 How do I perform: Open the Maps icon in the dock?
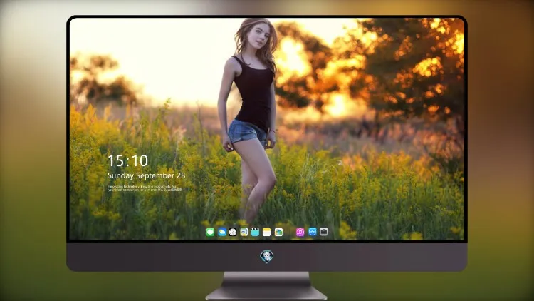click(244, 232)
